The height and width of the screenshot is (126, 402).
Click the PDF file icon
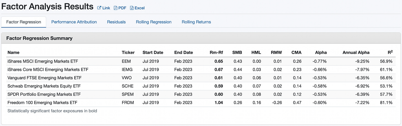(116, 8)
